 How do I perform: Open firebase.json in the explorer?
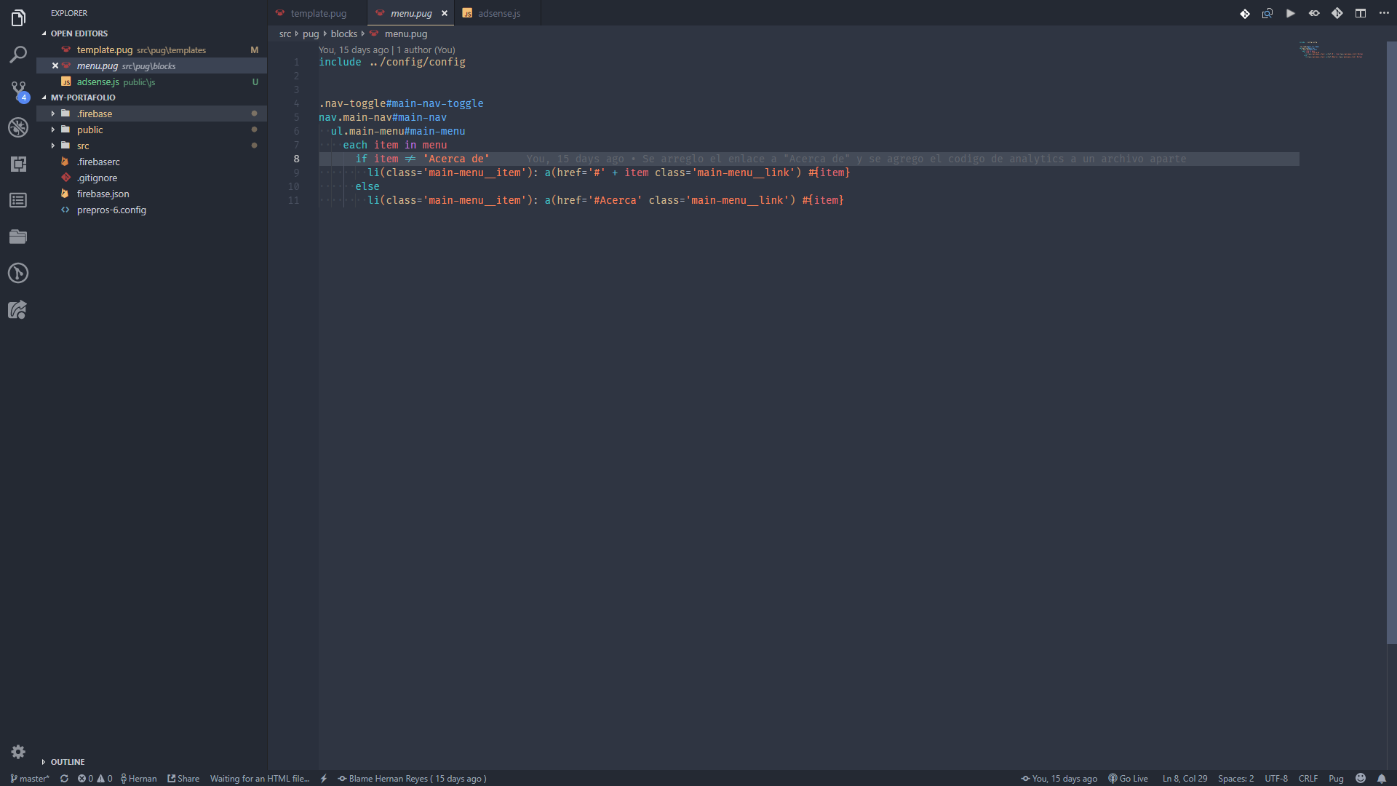[103, 194]
